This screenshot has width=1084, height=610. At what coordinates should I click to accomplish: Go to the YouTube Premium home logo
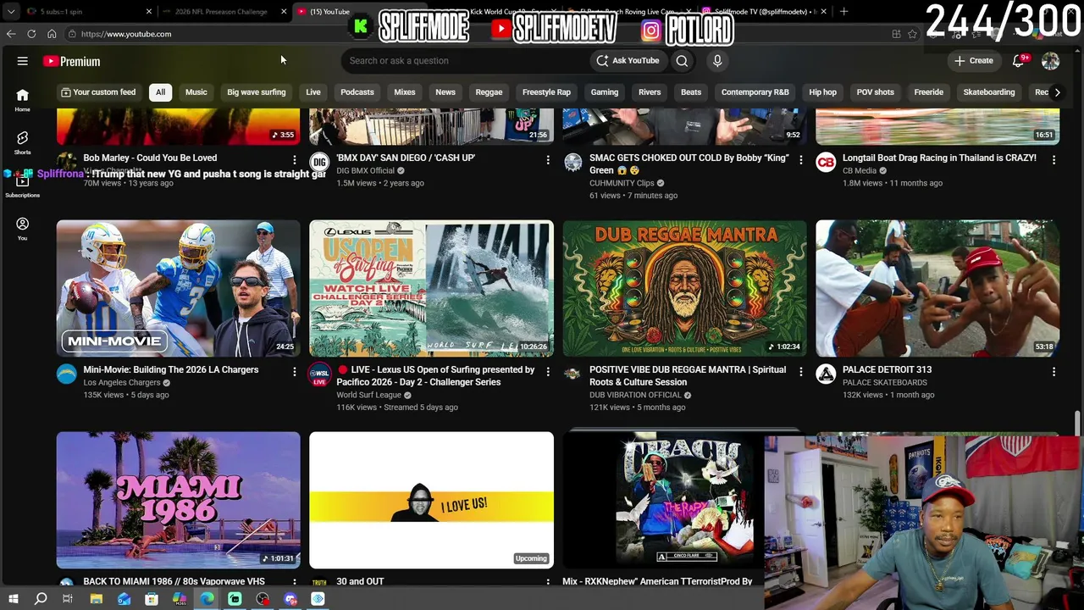click(72, 61)
